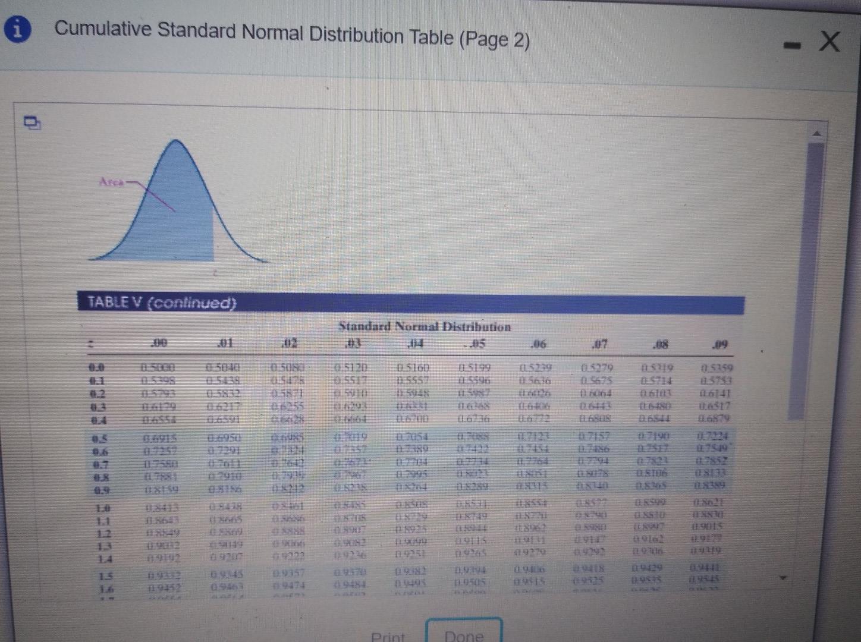Screen dimensions: 861x642
Task: Click the Area label on the curve
Action: (x=112, y=182)
